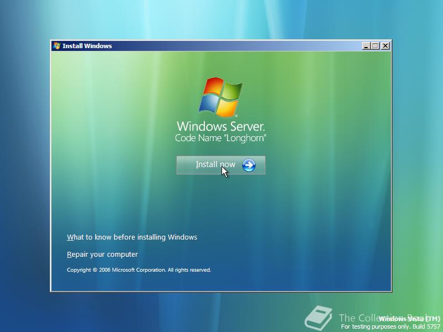The width and height of the screenshot is (443, 332).
Task: Click the Windows flag icon in title bar
Action: 57,46
